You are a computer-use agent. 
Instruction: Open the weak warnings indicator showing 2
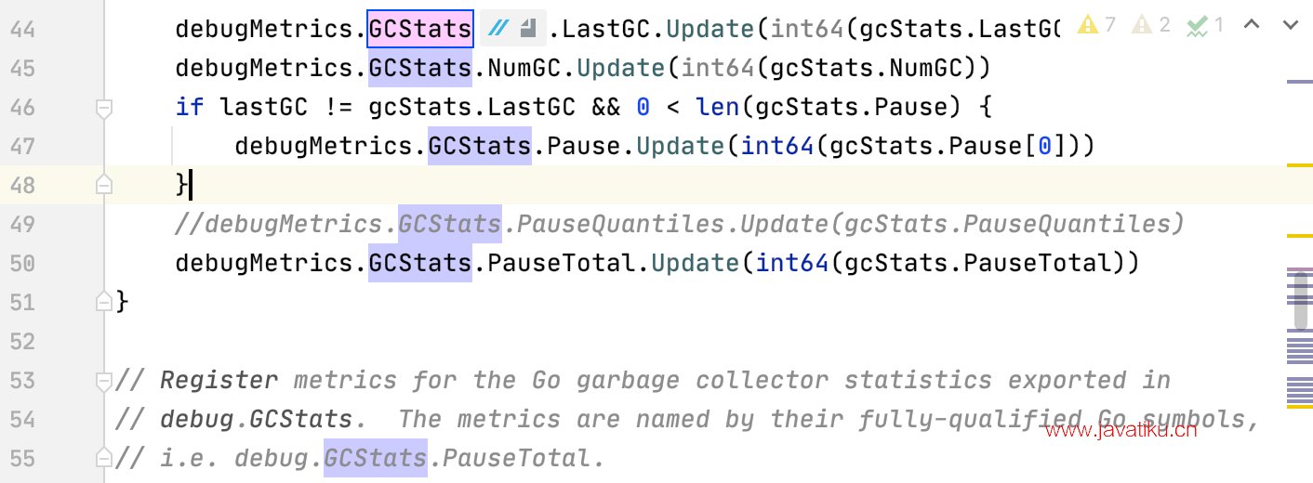click(x=1151, y=25)
